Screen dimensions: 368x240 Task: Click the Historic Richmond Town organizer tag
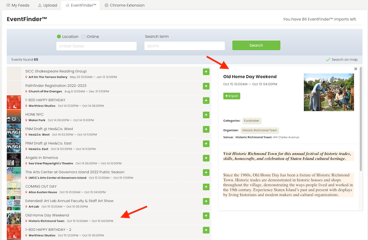[x=259, y=130]
